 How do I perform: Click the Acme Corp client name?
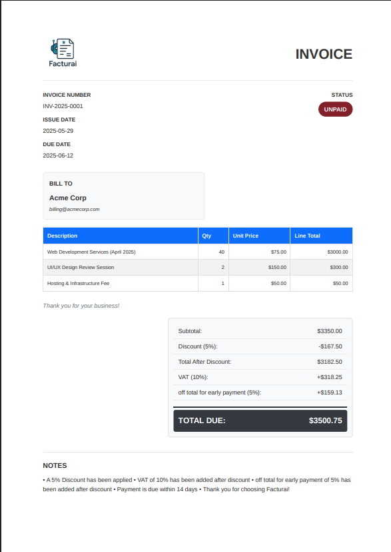pyautogui.click(x=68, y=198)
